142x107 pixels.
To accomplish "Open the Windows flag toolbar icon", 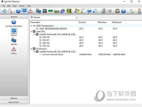I will tap(77, 11).
